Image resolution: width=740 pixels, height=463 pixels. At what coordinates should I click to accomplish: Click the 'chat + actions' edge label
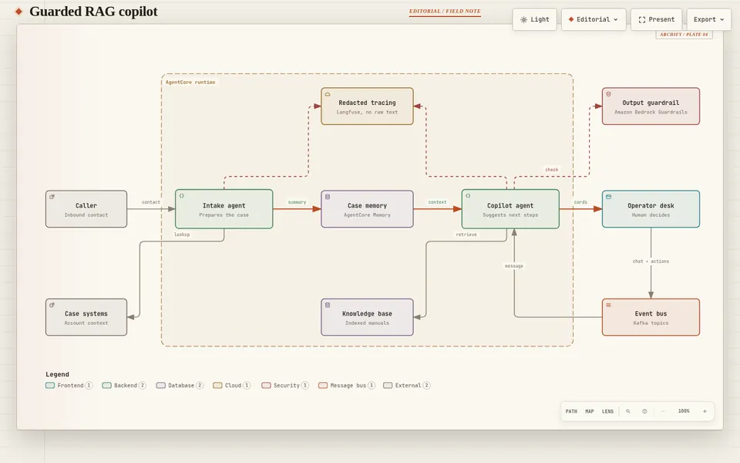click(651, 262)
